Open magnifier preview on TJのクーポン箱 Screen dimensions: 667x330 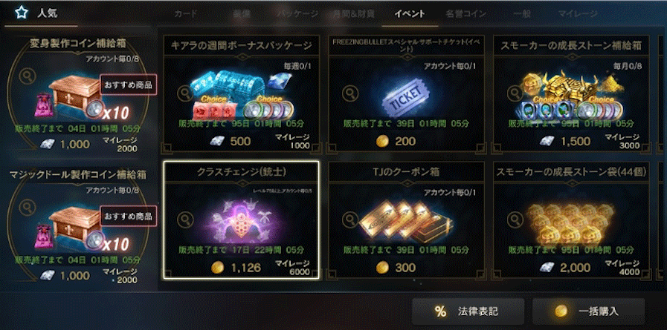349,219
